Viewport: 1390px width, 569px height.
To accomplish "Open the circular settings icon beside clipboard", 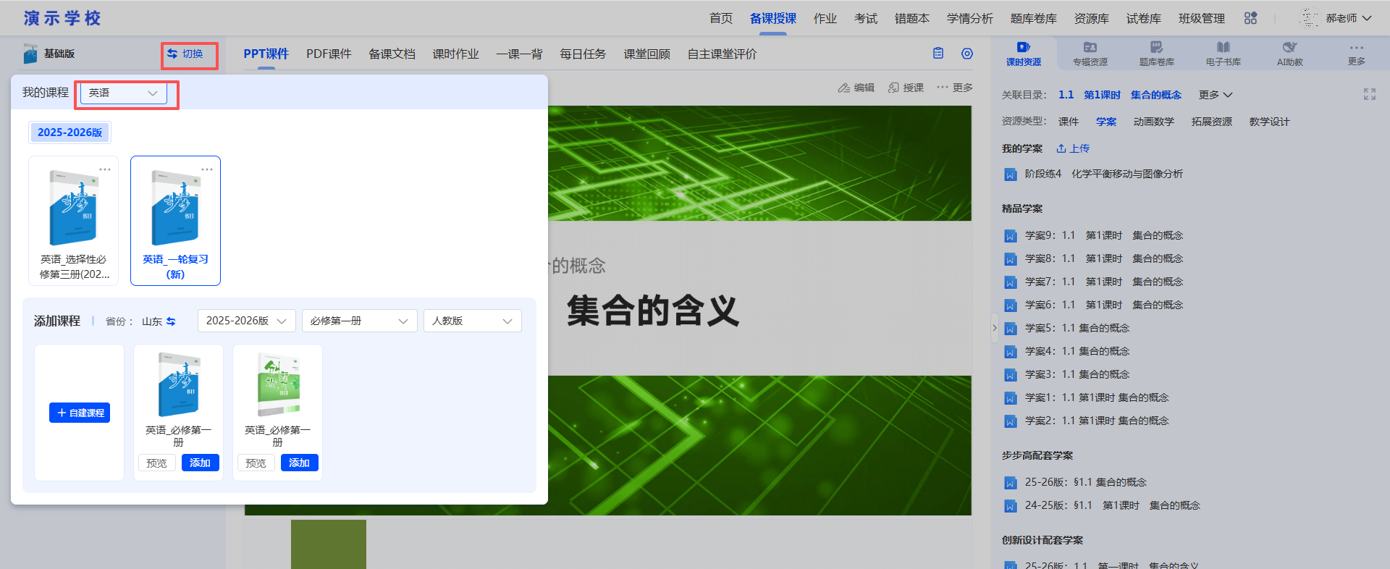I will click(x=967, y=54).
